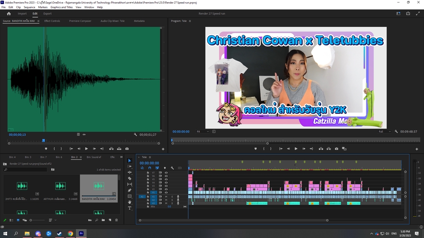Select the Ripple Edit tool
This screenshot has height=238, width=424.
pyautogui.click(x=129, y=172)
